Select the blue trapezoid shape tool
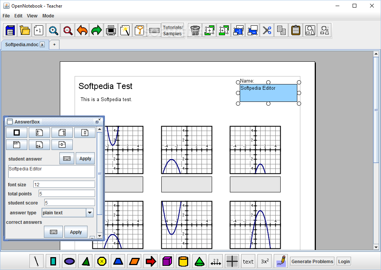 point(118,261)
